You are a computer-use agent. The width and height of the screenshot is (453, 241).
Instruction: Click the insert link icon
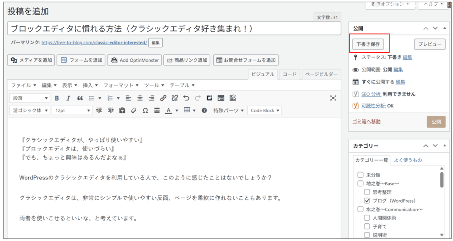[x=163, y=98]
